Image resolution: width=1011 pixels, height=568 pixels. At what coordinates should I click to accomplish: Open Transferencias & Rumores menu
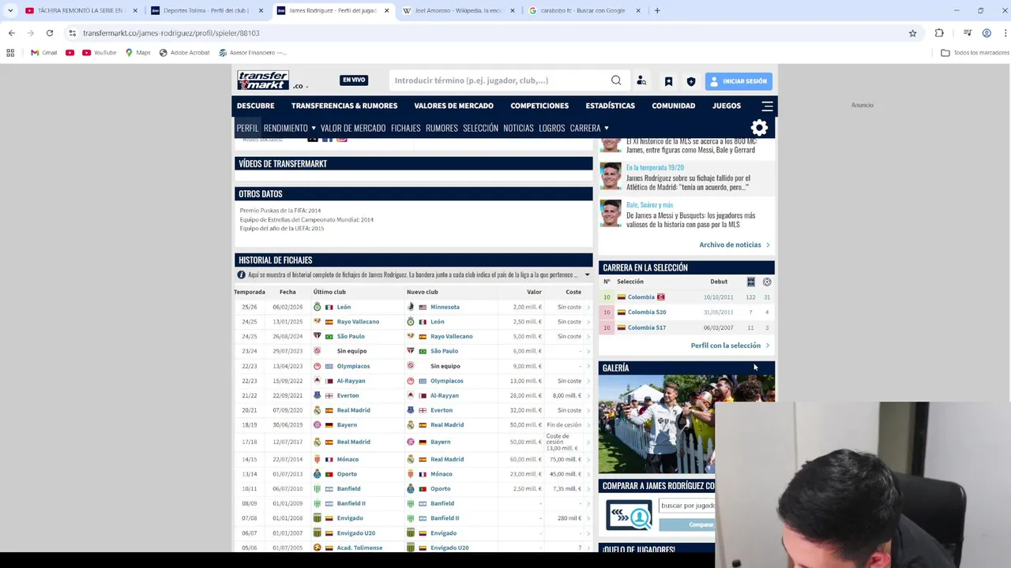pyautogui.click(x=344, y=106)
